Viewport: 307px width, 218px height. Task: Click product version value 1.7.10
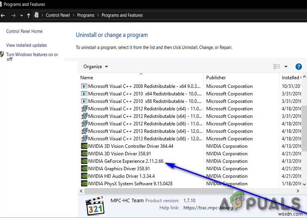point(189,201)
